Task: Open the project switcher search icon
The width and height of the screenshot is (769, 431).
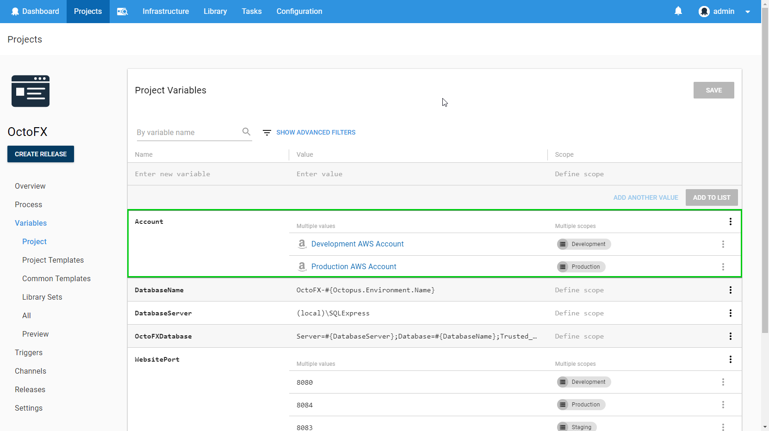Action: pos(122,11)
